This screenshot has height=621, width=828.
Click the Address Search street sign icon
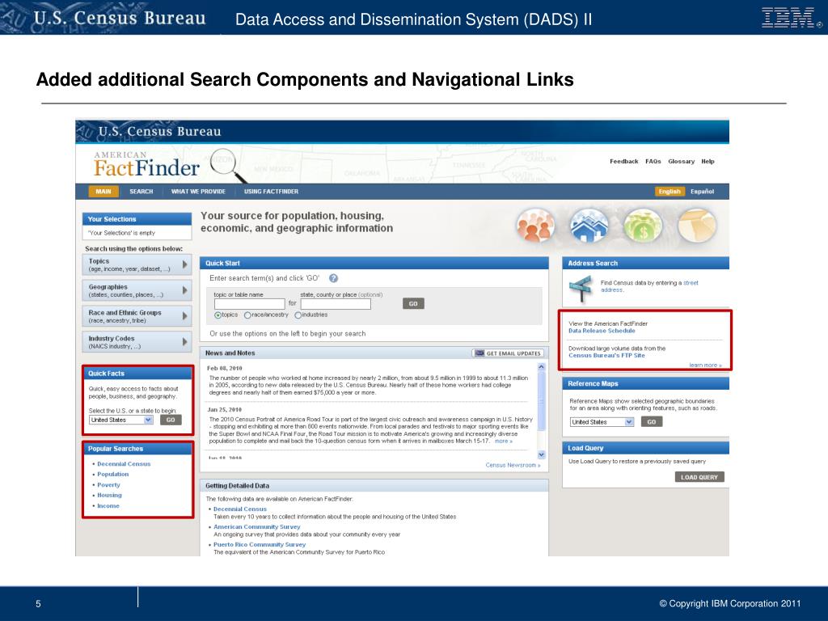tap(581, 289)
